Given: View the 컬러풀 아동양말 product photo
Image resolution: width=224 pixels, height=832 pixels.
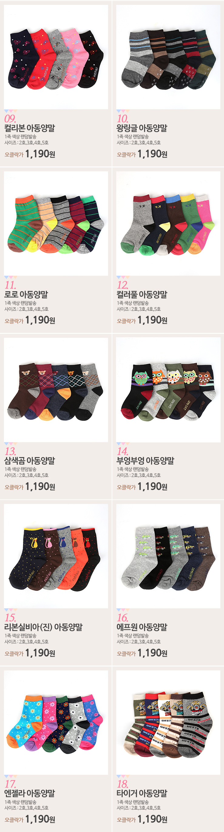Looking at the screenshot, I should pos(168,223).
